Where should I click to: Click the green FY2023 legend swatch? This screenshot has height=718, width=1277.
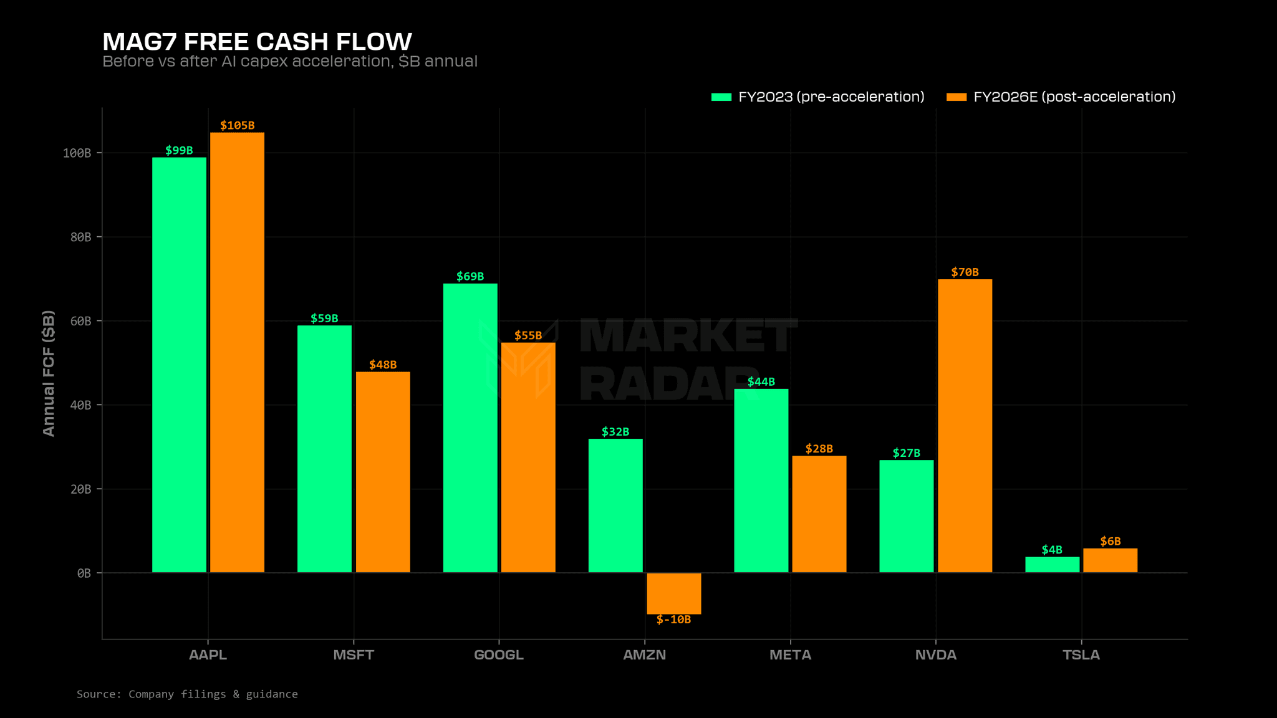(721, 97)
